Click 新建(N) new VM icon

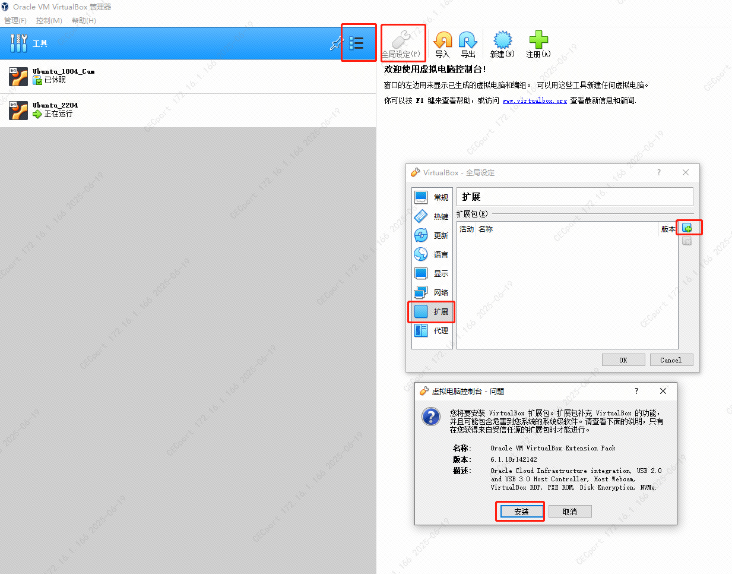502,44
